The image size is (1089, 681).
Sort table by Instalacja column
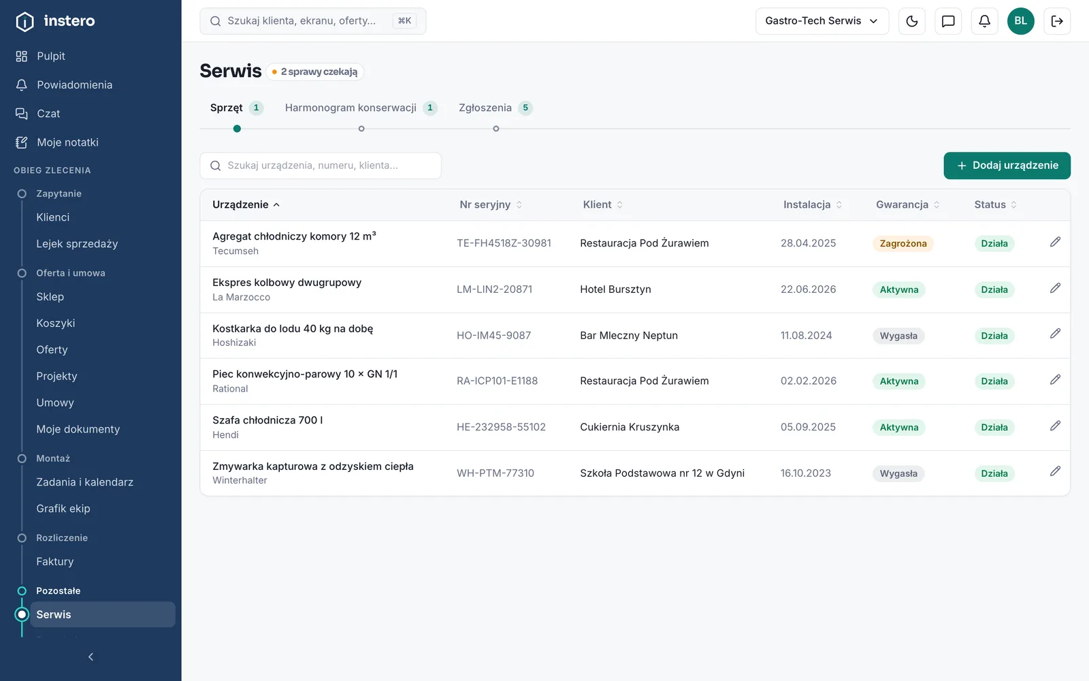(813, 204)
